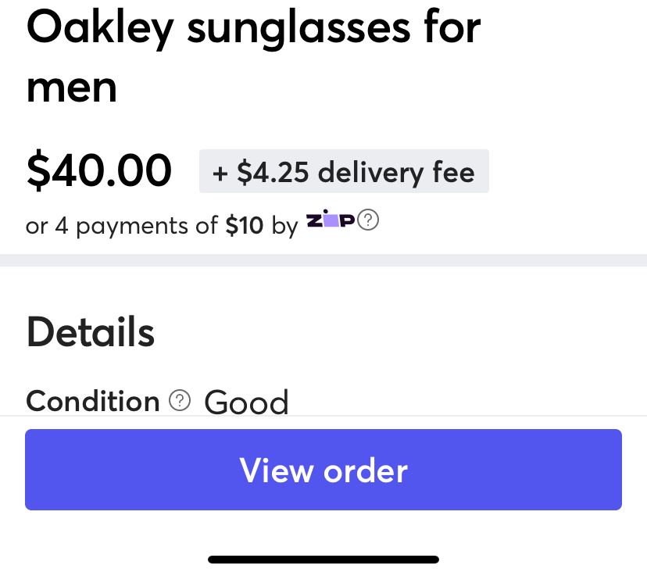Tap the 'or 4 payments of' text

click(x=123, y=227)
